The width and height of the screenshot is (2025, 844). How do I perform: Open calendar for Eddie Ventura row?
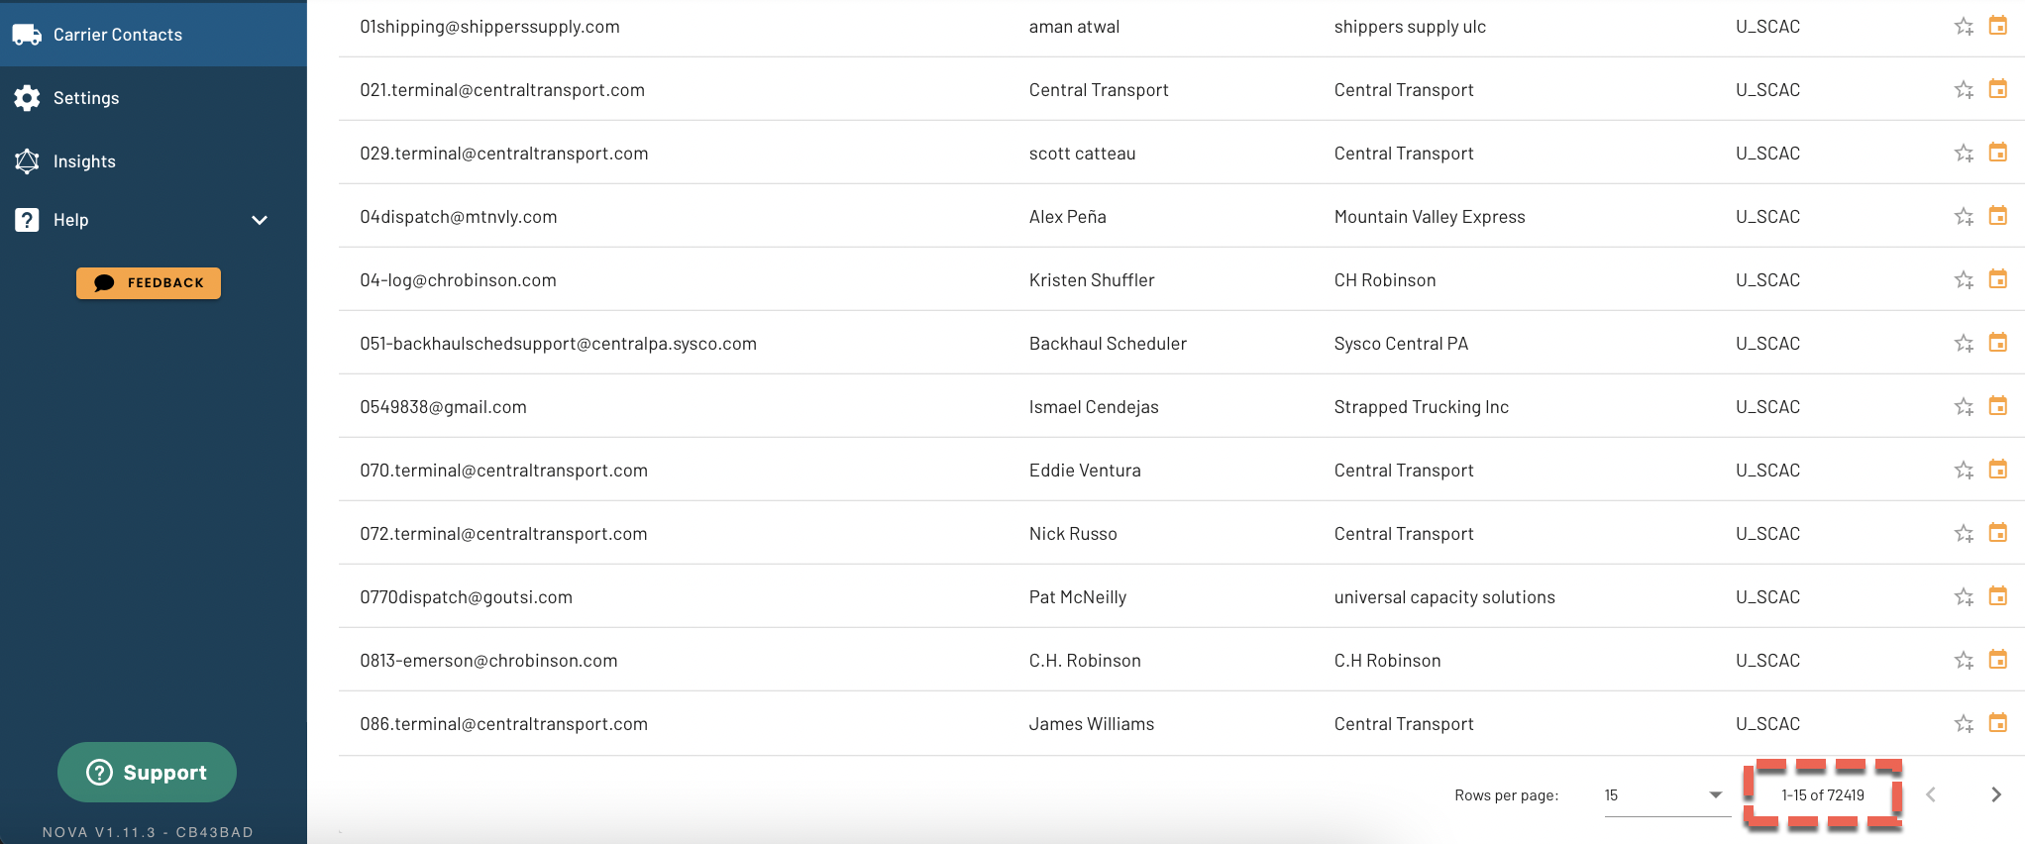1998,470
